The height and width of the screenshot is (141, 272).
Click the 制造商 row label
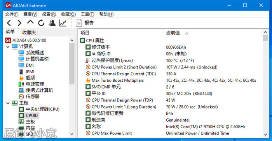click(98, 120)
